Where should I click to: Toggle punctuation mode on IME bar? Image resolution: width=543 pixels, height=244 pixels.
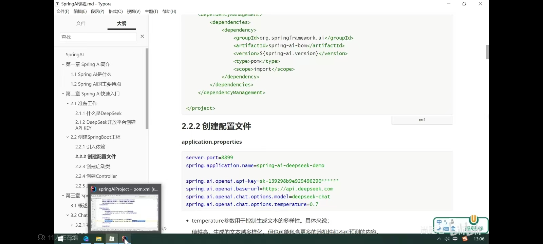pyautogui.click(x=446, y=222)
